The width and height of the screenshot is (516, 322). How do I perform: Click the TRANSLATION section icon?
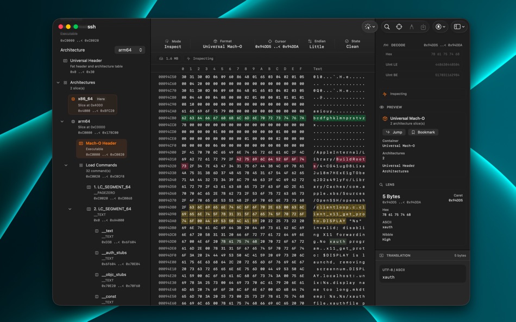[382, 256]
